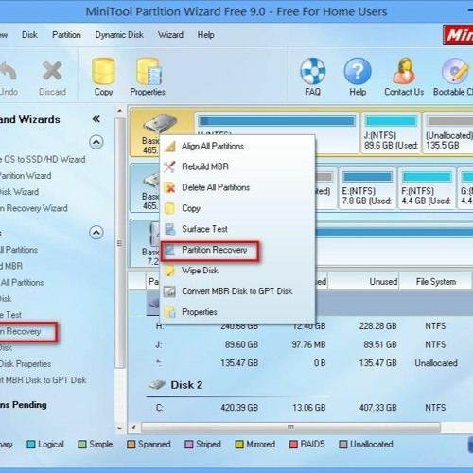473x473 pixels.
Task: Click the Logical legend color swatch
Action: (31, 445)
